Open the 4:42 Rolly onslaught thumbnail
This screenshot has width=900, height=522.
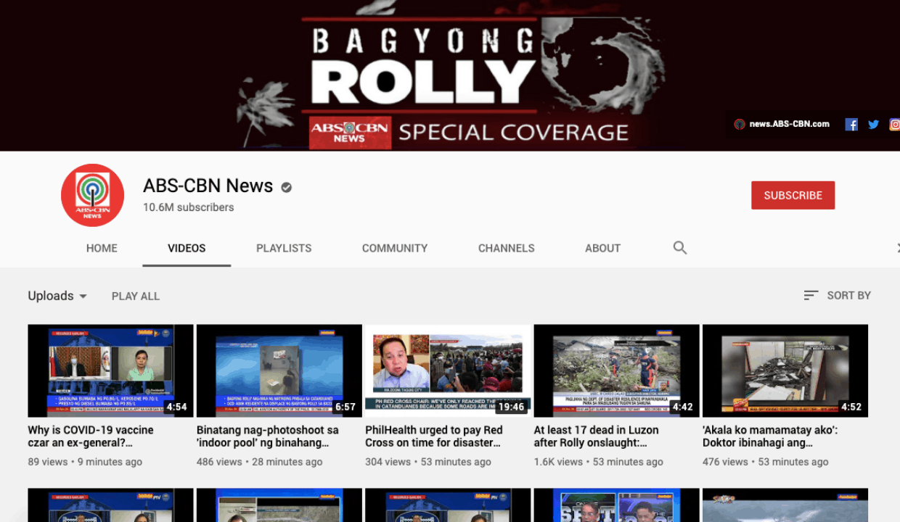coord(617,370)
